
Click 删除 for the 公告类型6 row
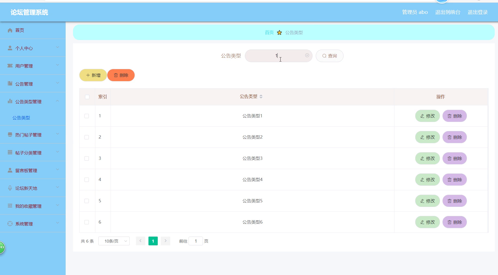click(x=455, y=222)
